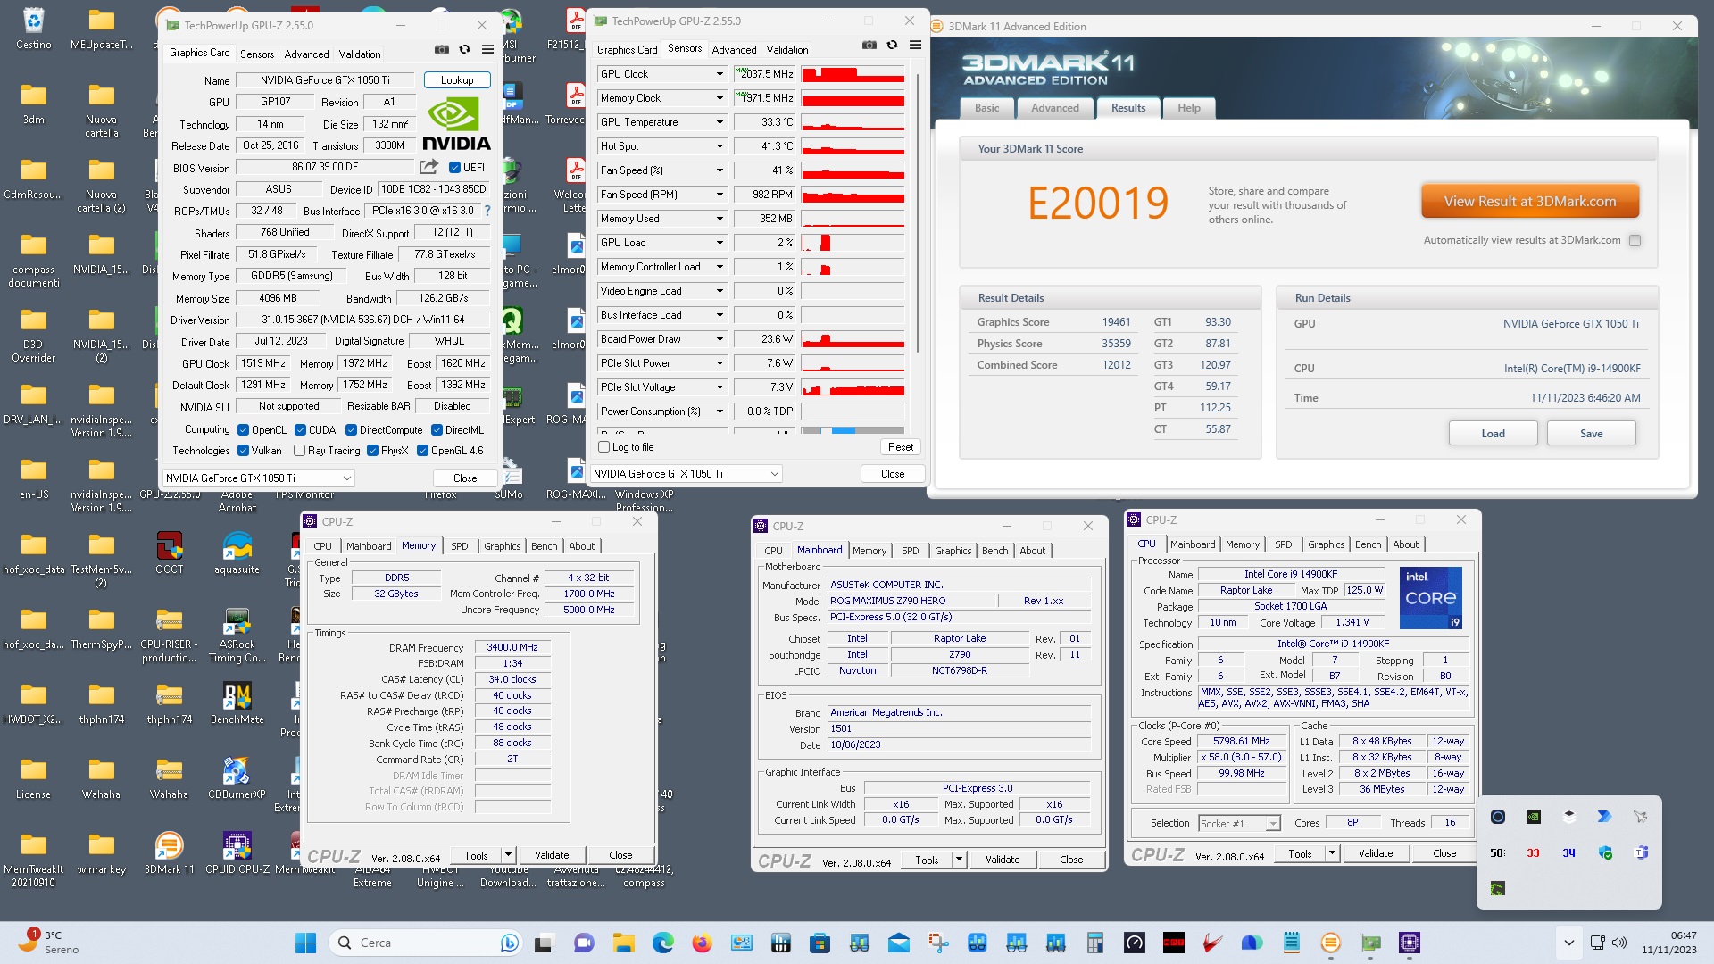Image resolution: width=1714 pixels, height=964 pixels.
Task: Open the Socket #1 selection dropdown in CPU-Z
Action: pyautogui.click(x=1239, y=823)
